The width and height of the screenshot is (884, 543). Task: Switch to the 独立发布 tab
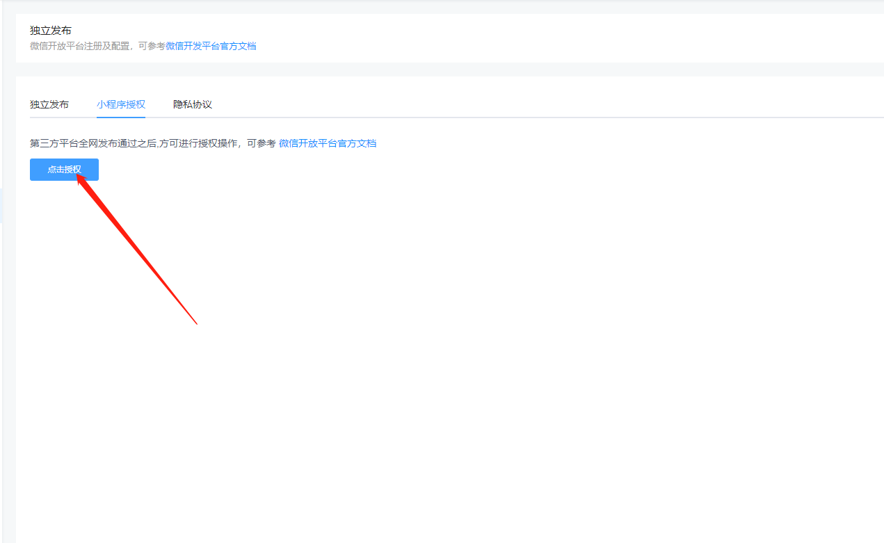[x=49, y=104]
